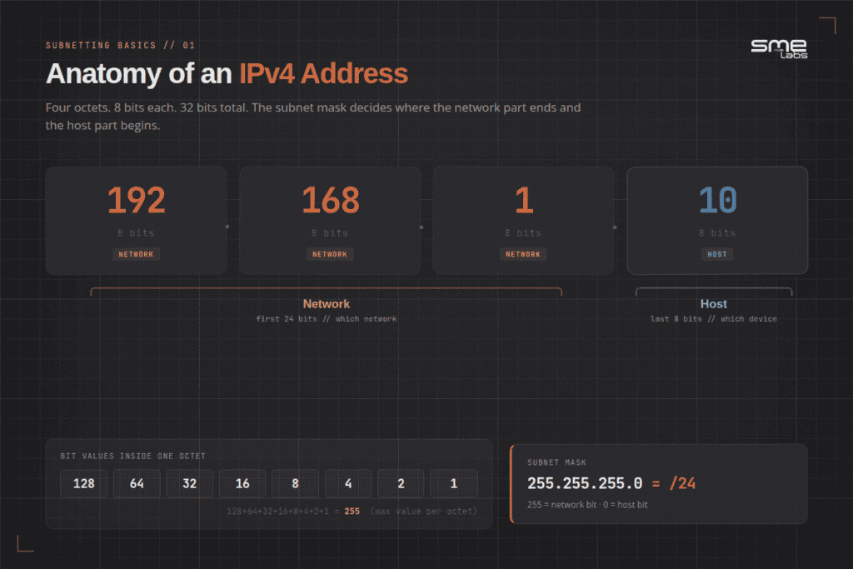The height and width of the screenshot is (569, 853).
Task: Click the NETWORK badge under octet 1
Action: [x=523, y=254]
